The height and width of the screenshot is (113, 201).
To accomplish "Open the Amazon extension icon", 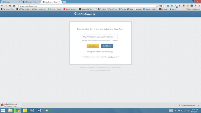I will point(180,6).
